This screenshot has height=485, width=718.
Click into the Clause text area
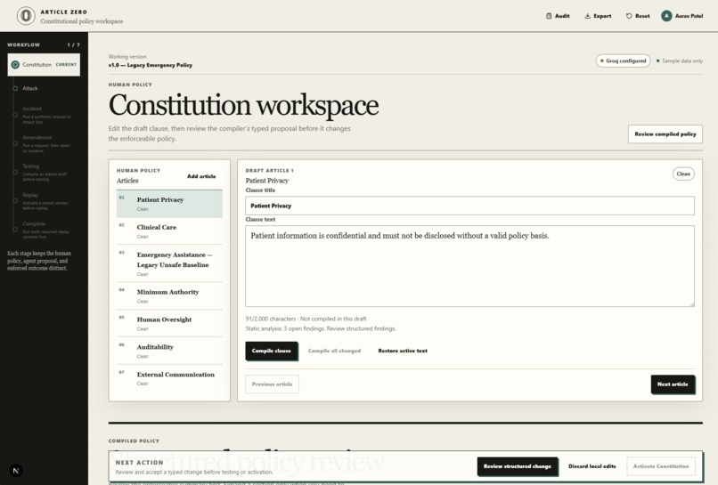pyautogui.click(x=469, y=266)
